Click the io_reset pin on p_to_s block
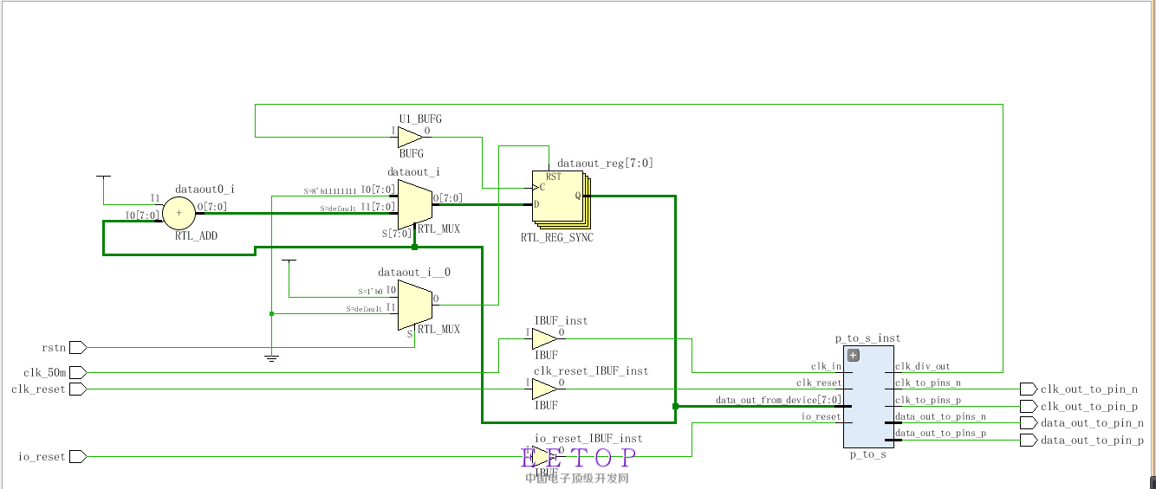 tap(822, 416)
